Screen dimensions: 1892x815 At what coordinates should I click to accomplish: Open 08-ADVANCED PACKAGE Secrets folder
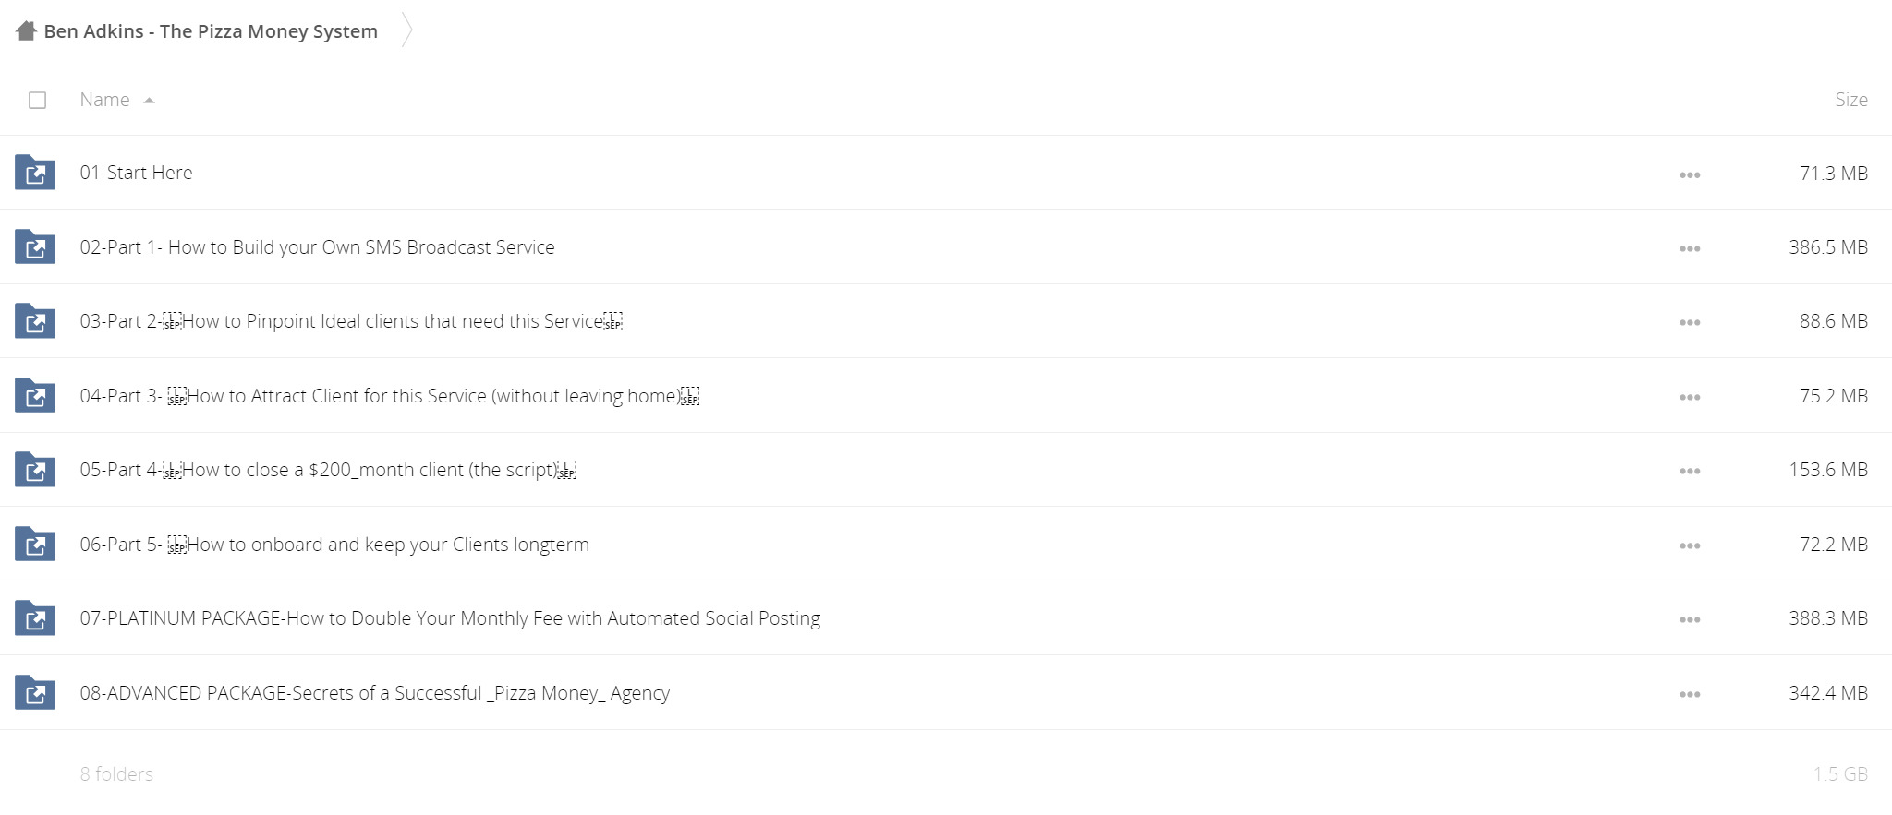point(374,693)
